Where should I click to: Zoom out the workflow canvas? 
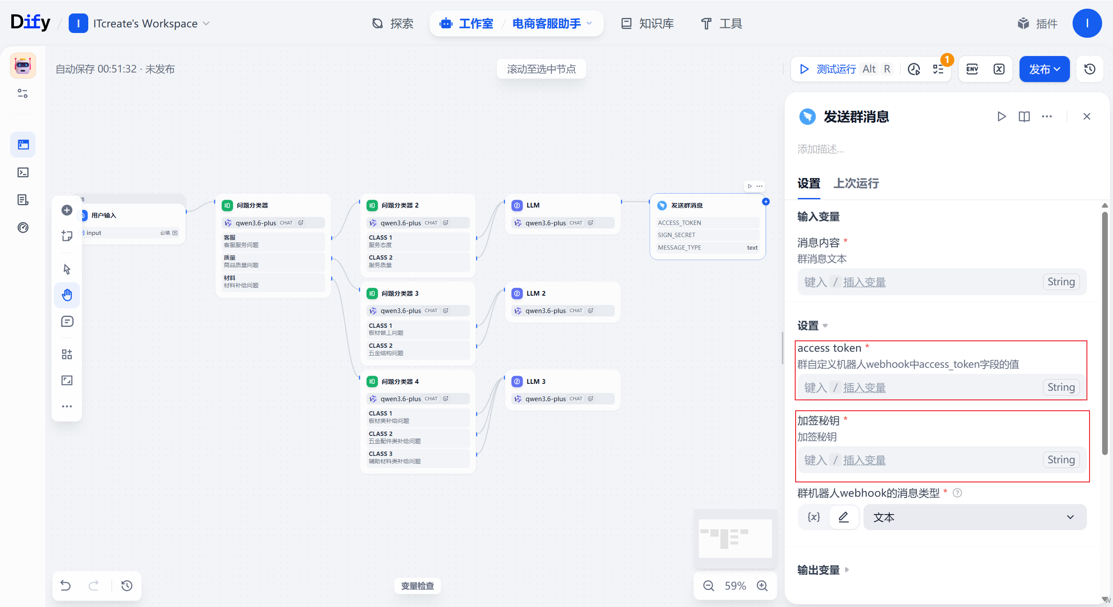click(709, 586)
